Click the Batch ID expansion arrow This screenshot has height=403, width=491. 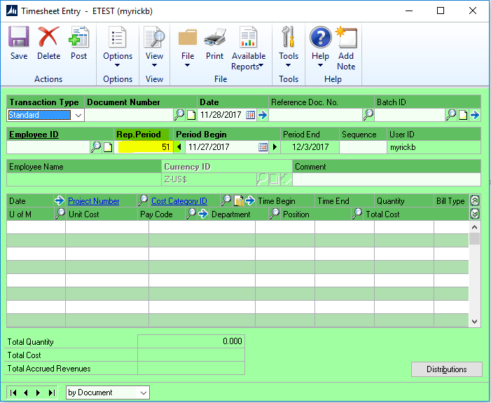pyautogui.click(x=475, y=115)
